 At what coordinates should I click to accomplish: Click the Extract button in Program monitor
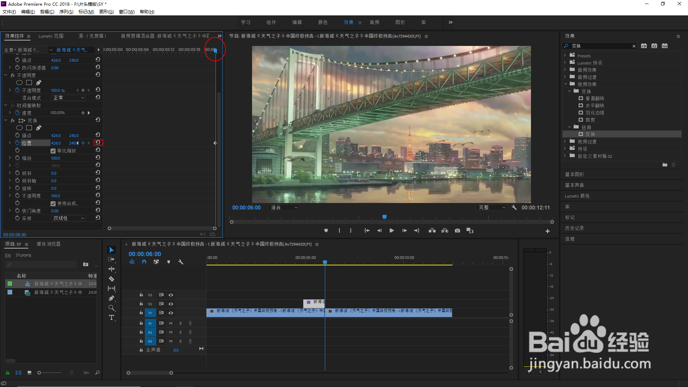tap(445, 231)
